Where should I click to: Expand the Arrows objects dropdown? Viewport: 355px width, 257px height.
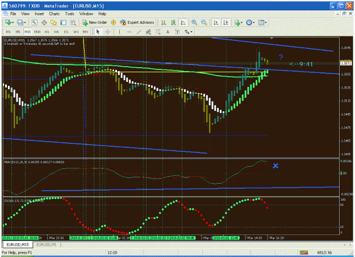tap(191, 32)
